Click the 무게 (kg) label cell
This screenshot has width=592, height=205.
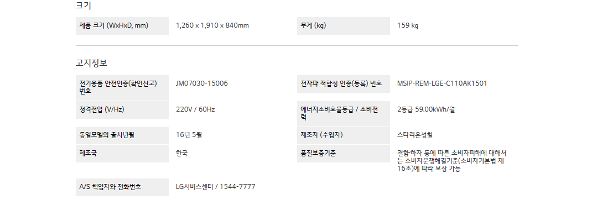[343, 25]
